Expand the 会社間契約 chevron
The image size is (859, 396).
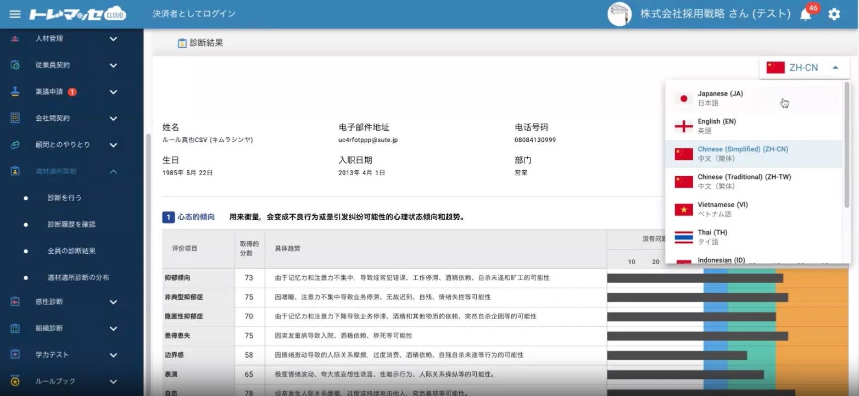pyautogui.click(x=113, y=118)
